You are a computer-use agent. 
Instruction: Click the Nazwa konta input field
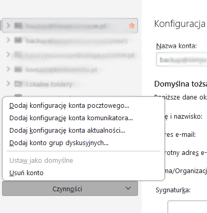182,60
